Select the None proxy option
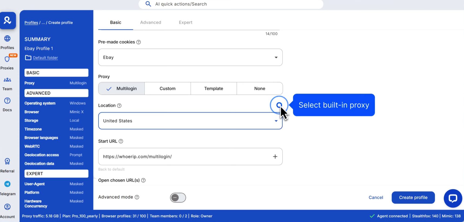The height and width of the screenshot is (222, 464). coord(260,88)
